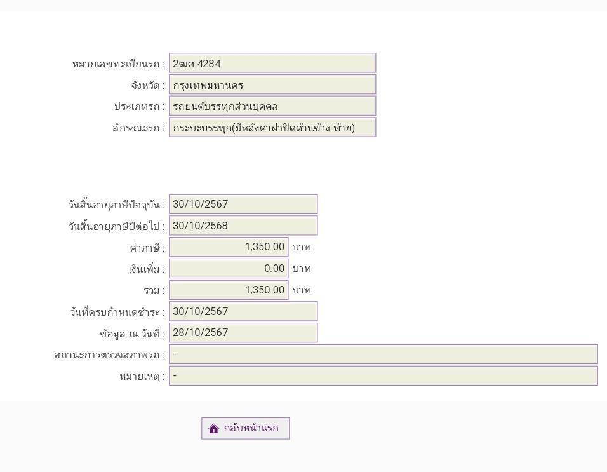Select the วันที่ครบกำหนดชำระ date field

click(243, 311)
